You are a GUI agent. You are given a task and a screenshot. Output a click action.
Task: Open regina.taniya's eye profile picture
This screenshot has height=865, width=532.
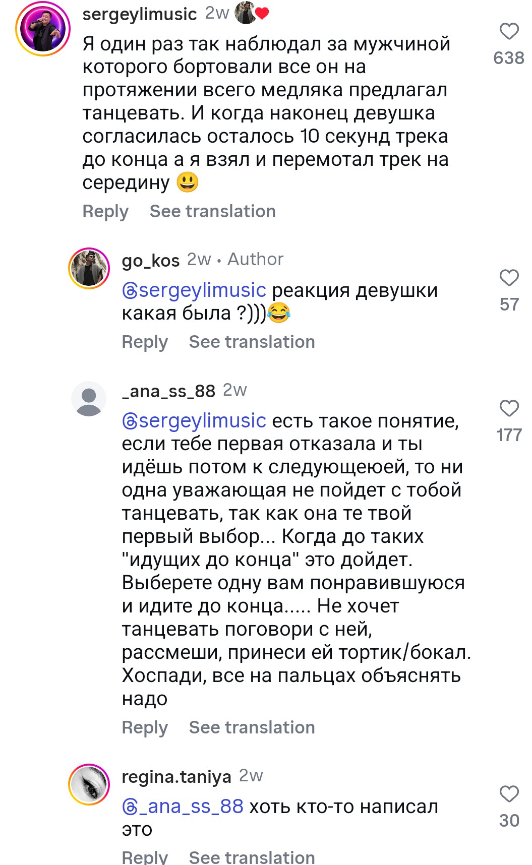point(89,784)
